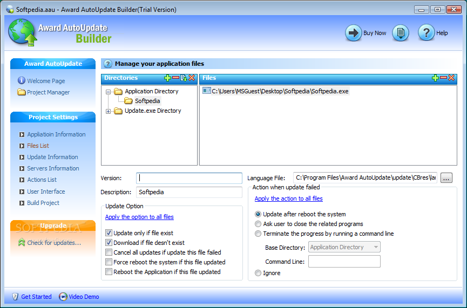
Task: Collapse the Application Directory tree node
Action: [108, 92]
